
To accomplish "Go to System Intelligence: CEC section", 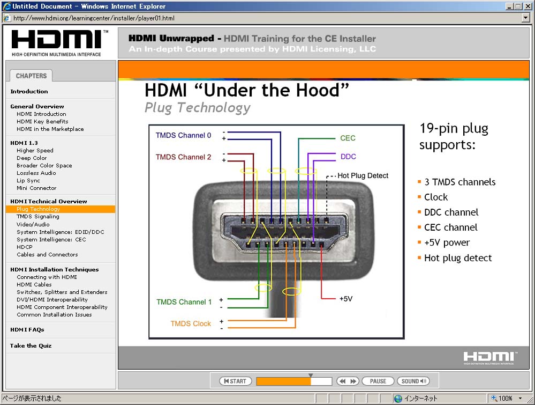I will [x=51, y=239].
